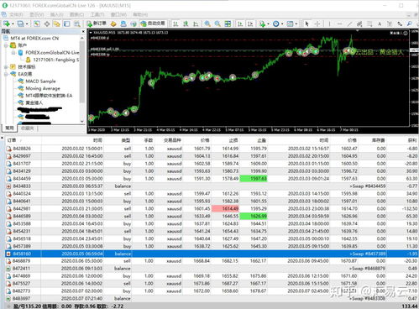The image size is (419, 309).
Task: Select the arrow cursor tool
Action: coord(306,24)
